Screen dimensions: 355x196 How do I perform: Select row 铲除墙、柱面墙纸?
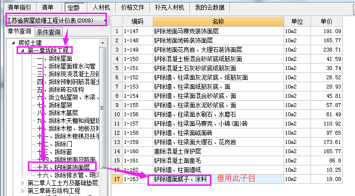[227, 170]
